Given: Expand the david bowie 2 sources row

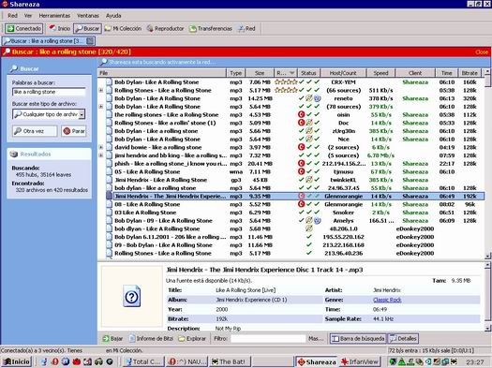Looking at the screenshot, I should (x=101, y=147).
